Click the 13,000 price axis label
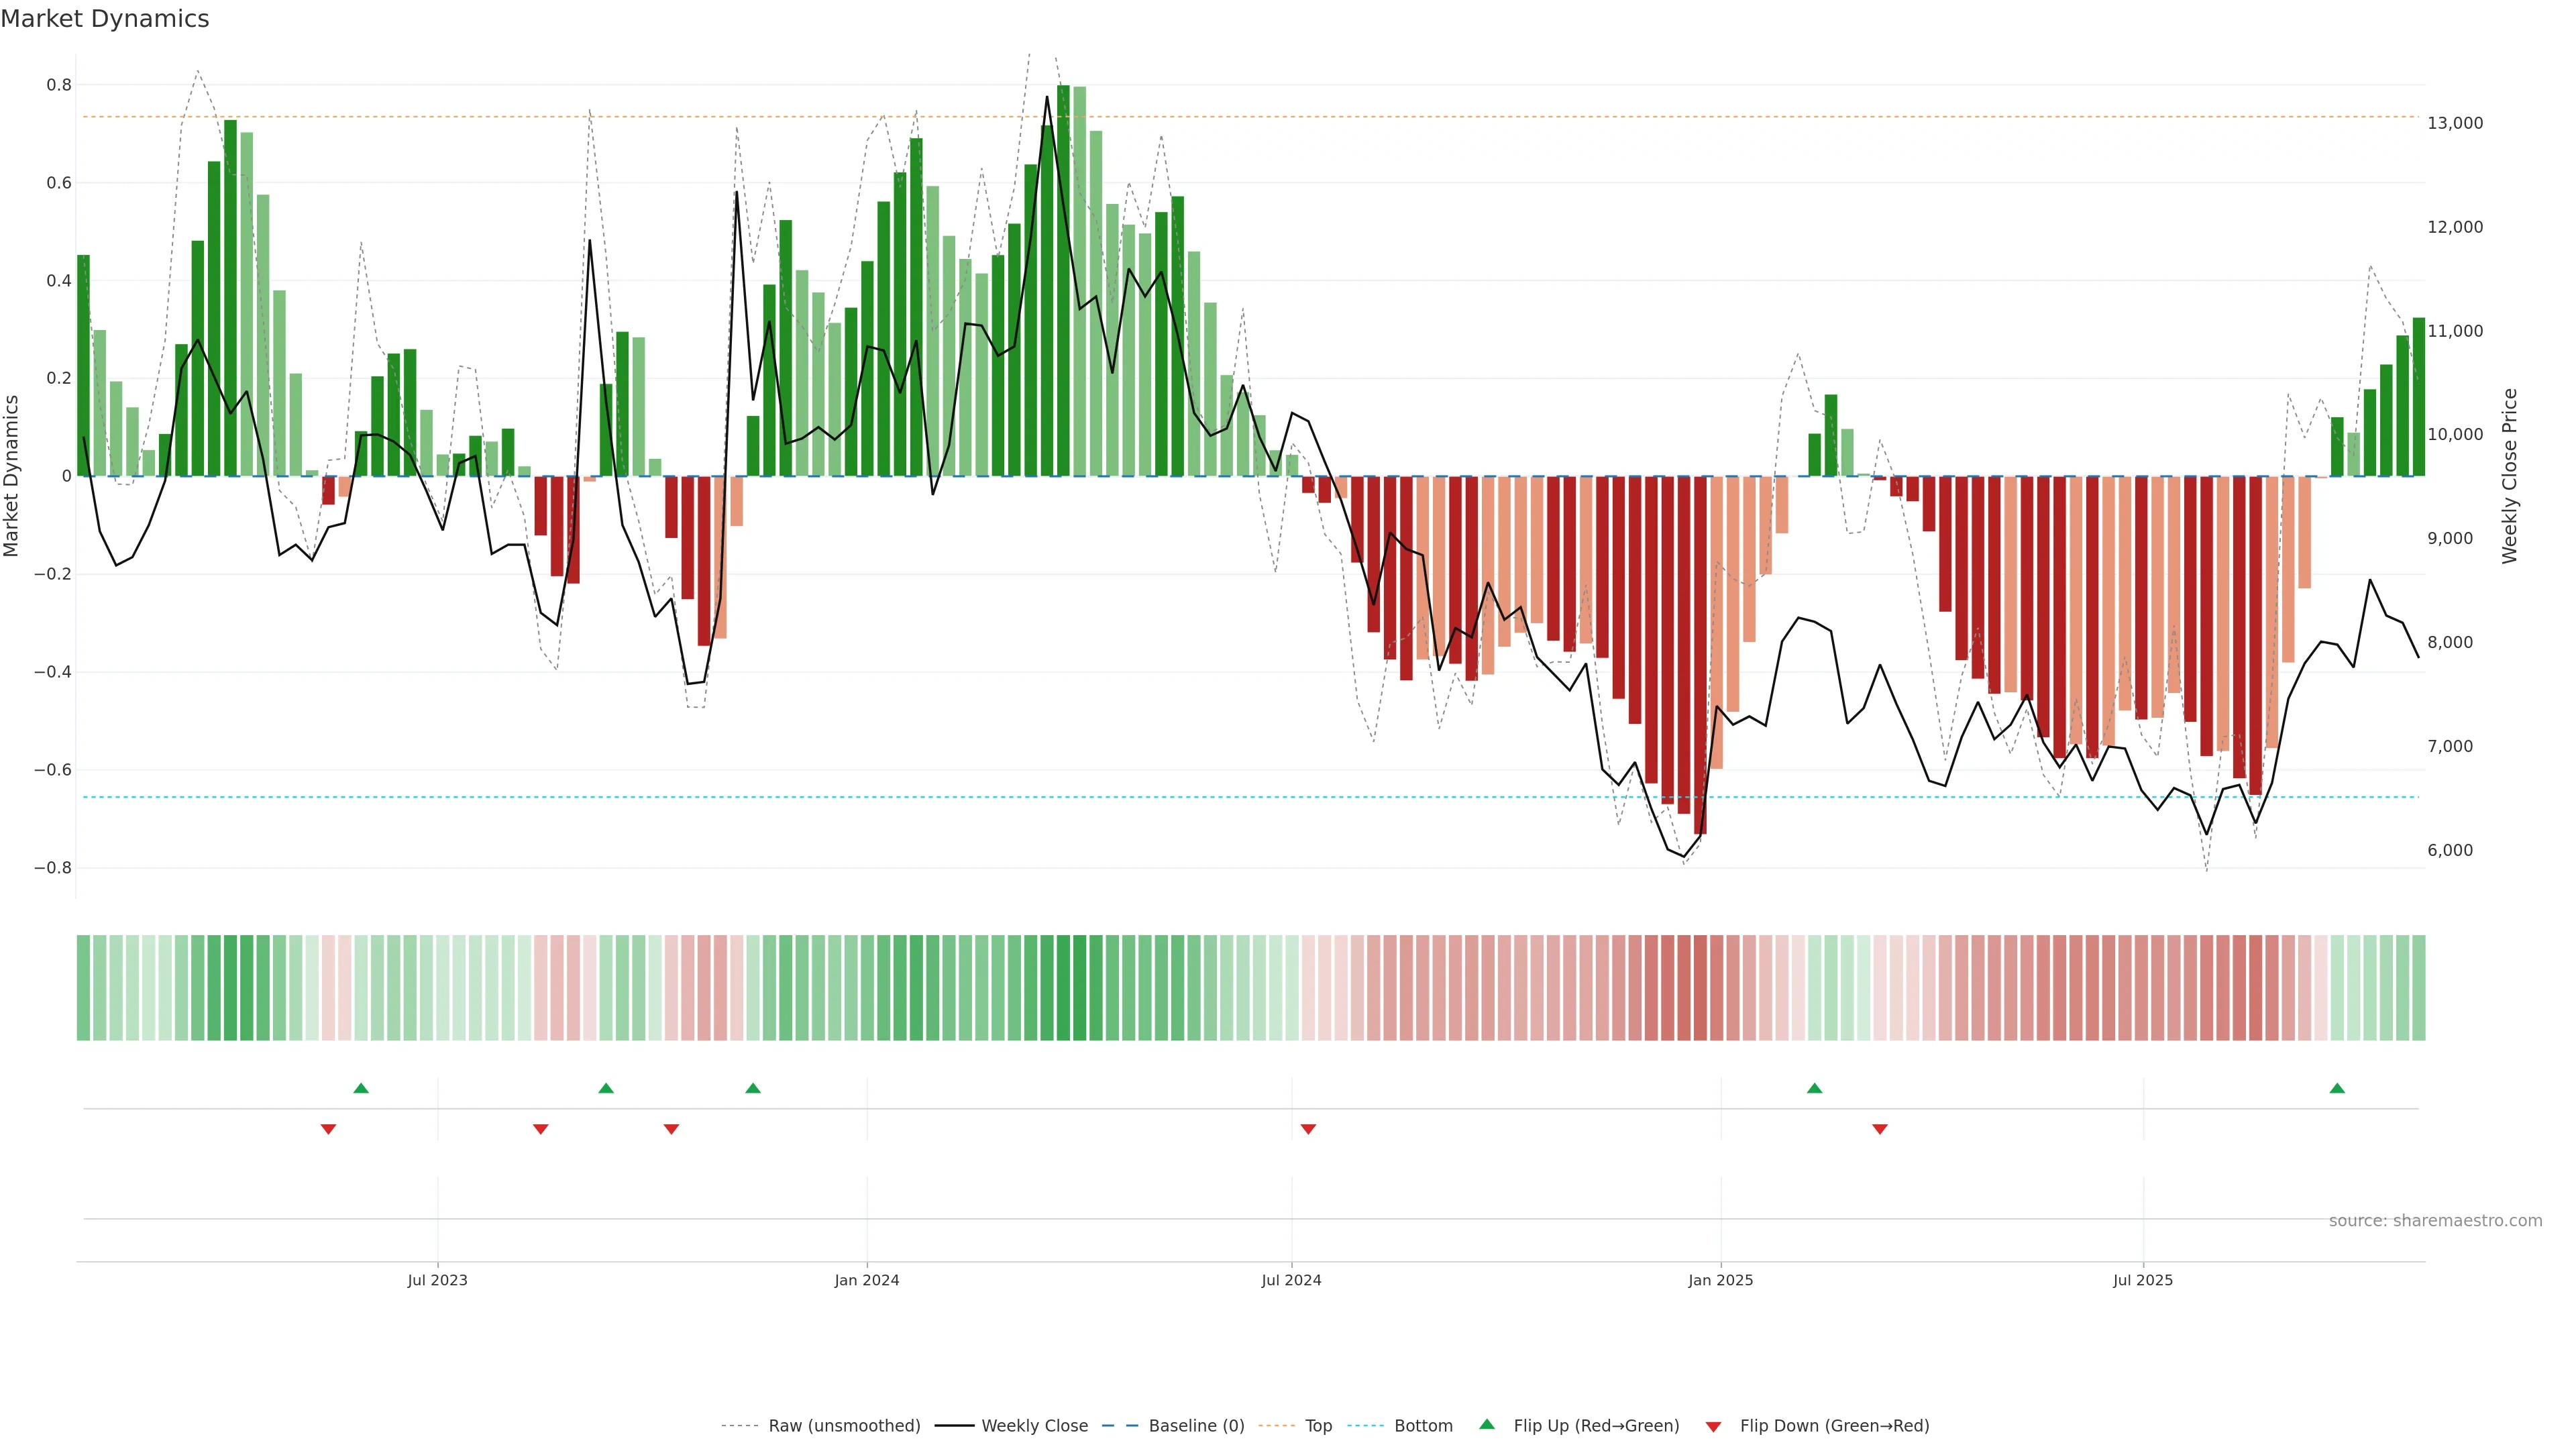 pos(2455,123)
